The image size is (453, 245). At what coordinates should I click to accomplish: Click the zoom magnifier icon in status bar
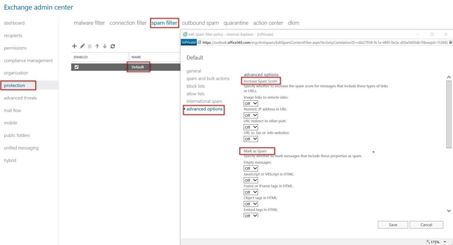[x=428, y=242]
